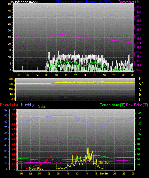Click the 12 hour tick under the windspeed graph
Image resolution: width=149 pixels, height=178 pixels.
[x=75, y=75]
